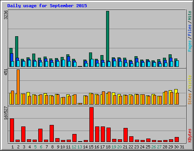Click the 'Pages' legend label

(189, 46)
